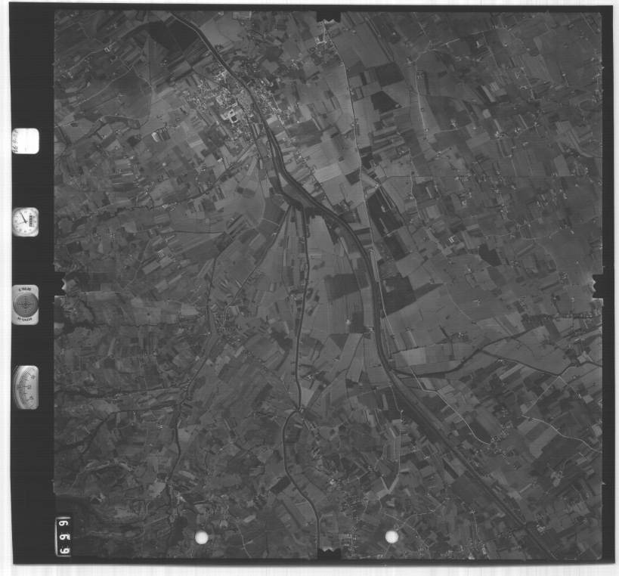The width and height of the screenshot is (619, 576).
Task: Click the frame counter showing 699
Action: point(63,535)
